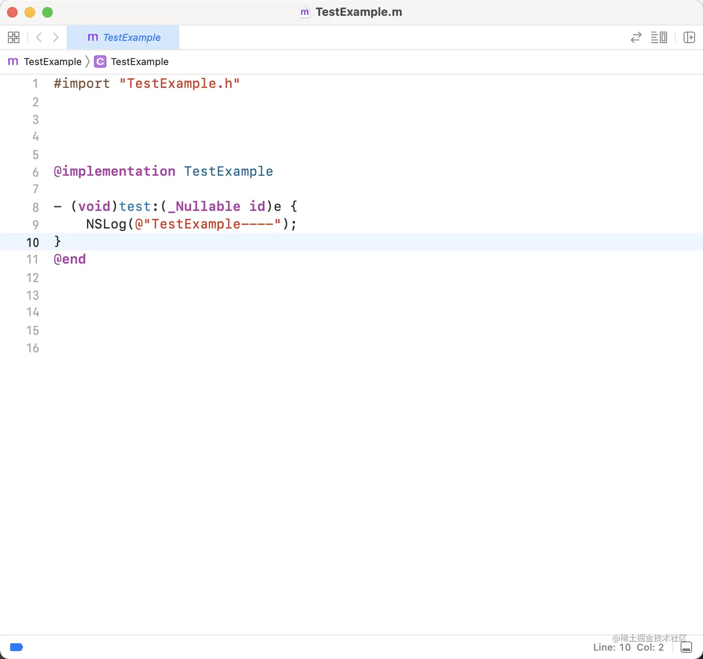703x659 pixels.
Task: Click the NSLog call
Action: [x=106, y=224]
